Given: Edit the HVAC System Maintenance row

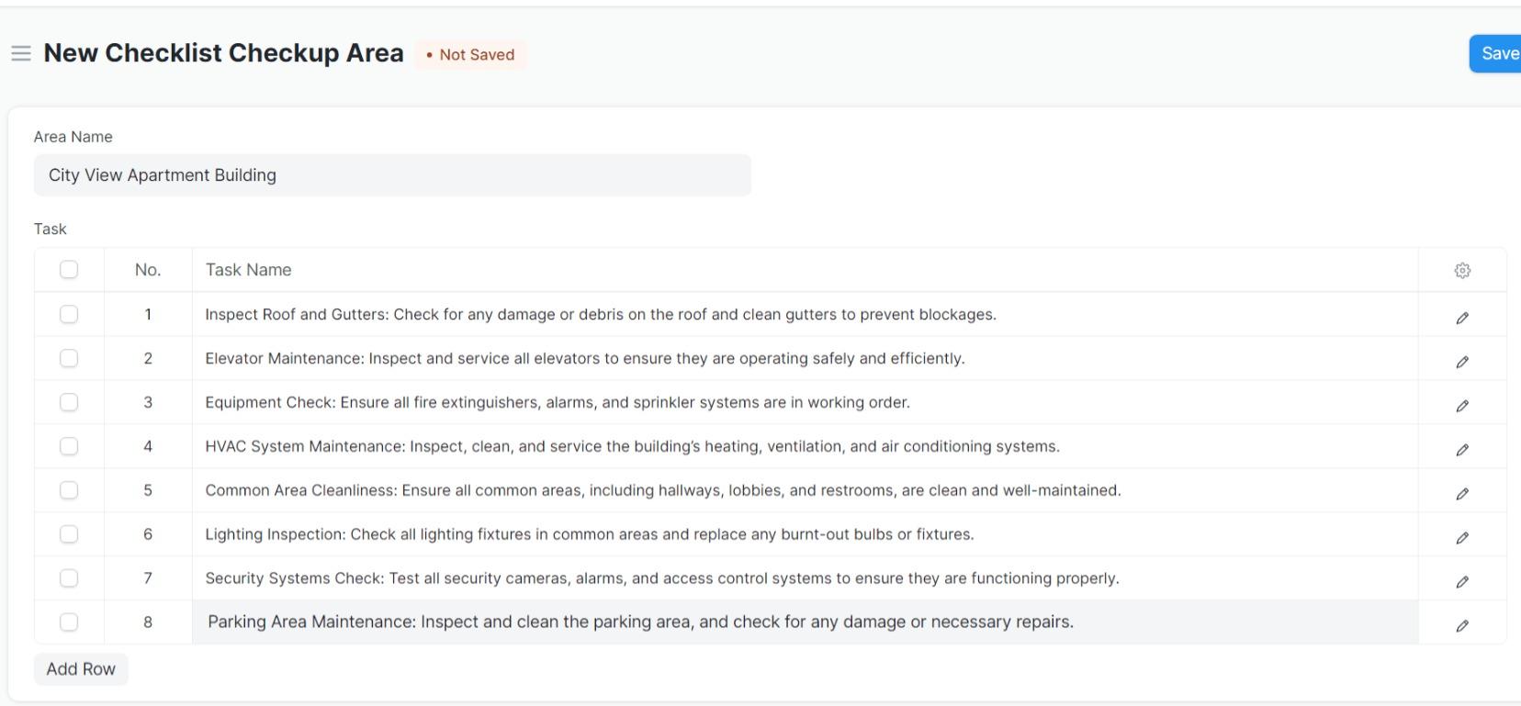Looking at the screenshot, I should (1462, 450).
